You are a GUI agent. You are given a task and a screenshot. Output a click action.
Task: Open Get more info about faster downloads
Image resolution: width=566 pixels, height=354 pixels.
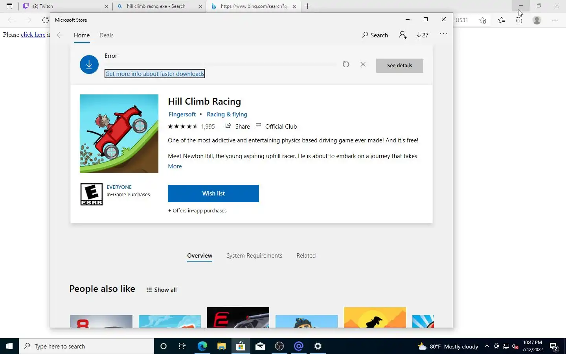155,74
